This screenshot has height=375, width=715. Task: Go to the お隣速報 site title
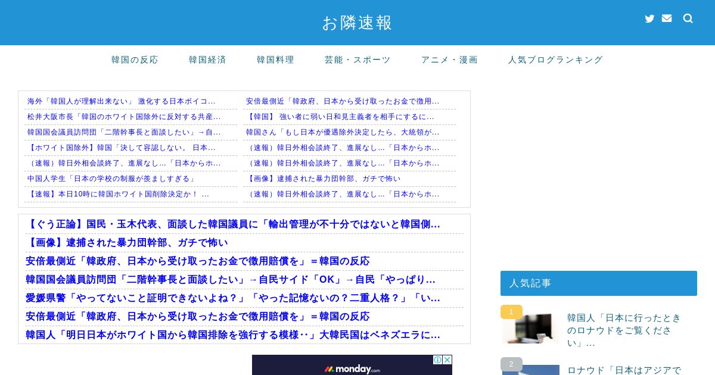pos(357,23)
